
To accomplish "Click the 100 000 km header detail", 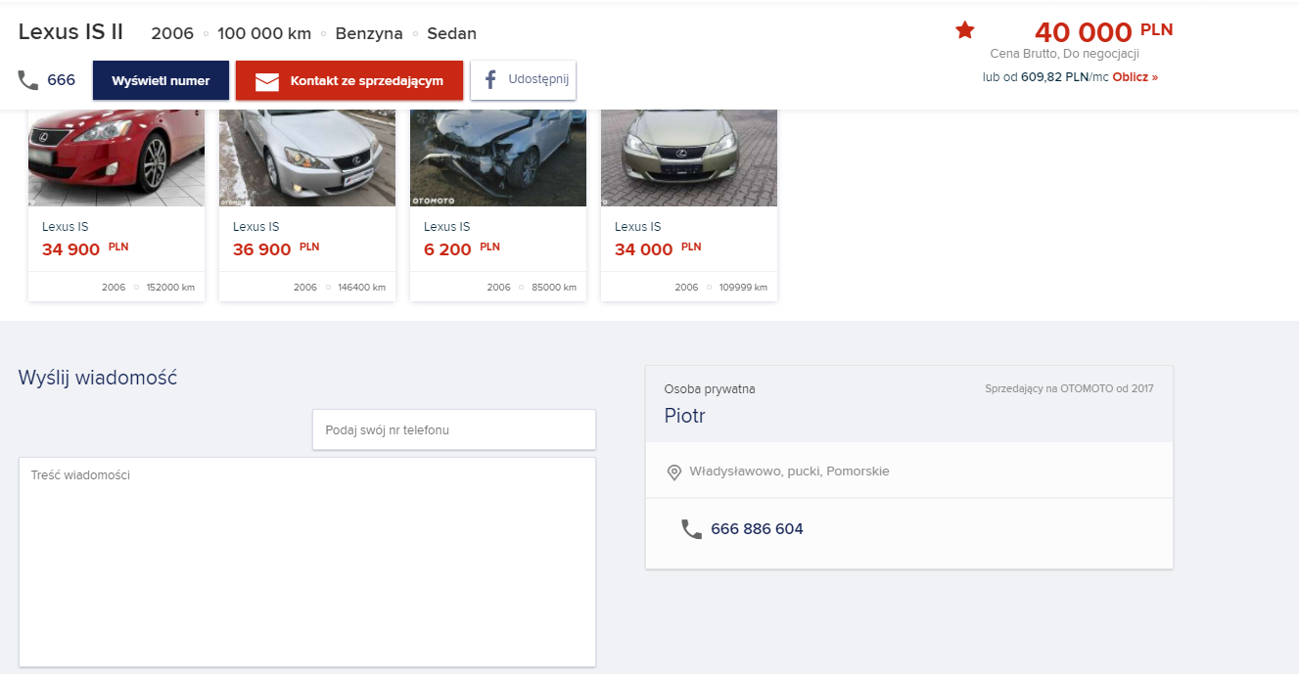I will 264,33.
